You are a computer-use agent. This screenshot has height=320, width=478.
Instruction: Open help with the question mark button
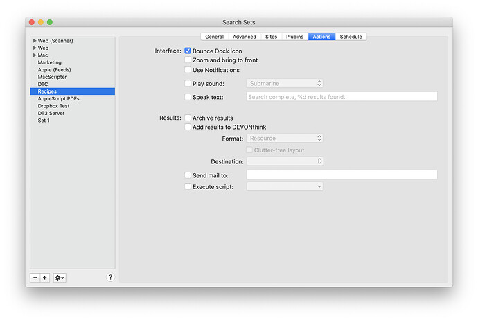110,277
